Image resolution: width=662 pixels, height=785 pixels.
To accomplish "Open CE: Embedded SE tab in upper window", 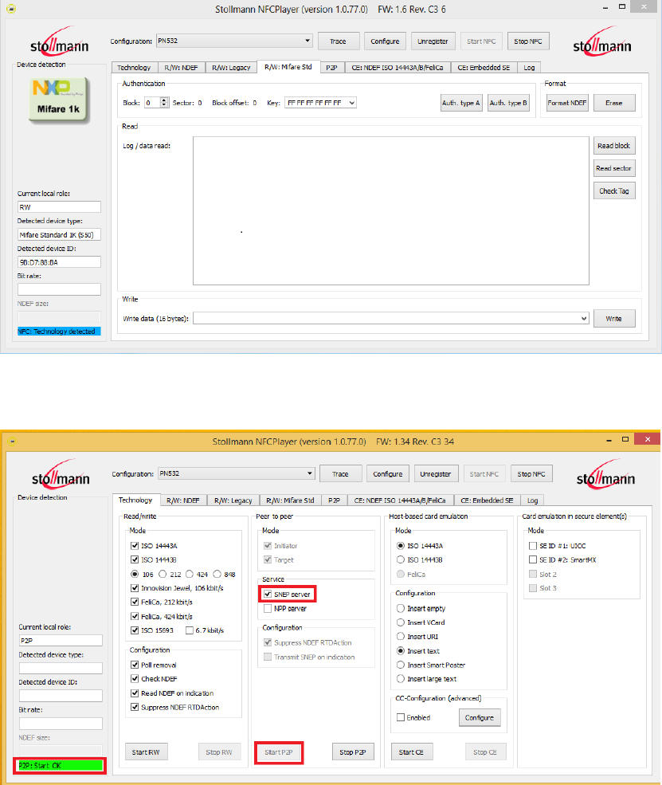I will pyautogui.click(x=484, y=68).
